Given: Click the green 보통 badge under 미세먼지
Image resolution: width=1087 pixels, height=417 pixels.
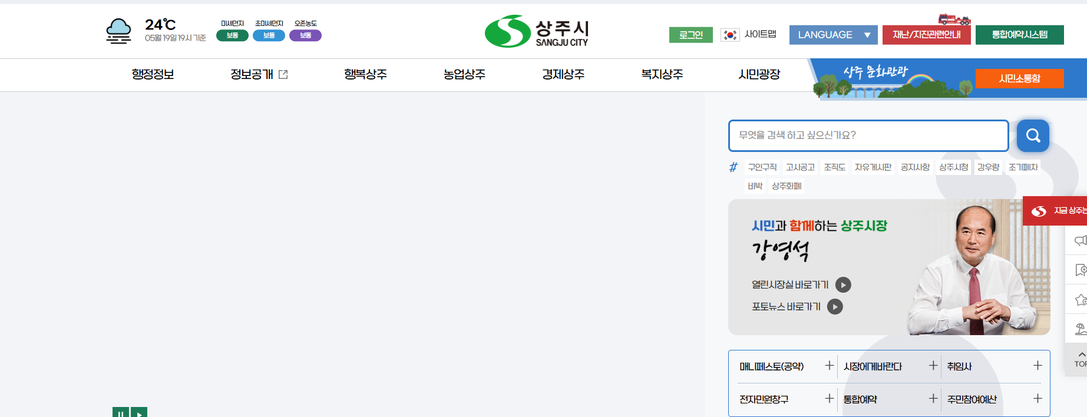Looking at the screenshot, I should [x=232, y=35].
